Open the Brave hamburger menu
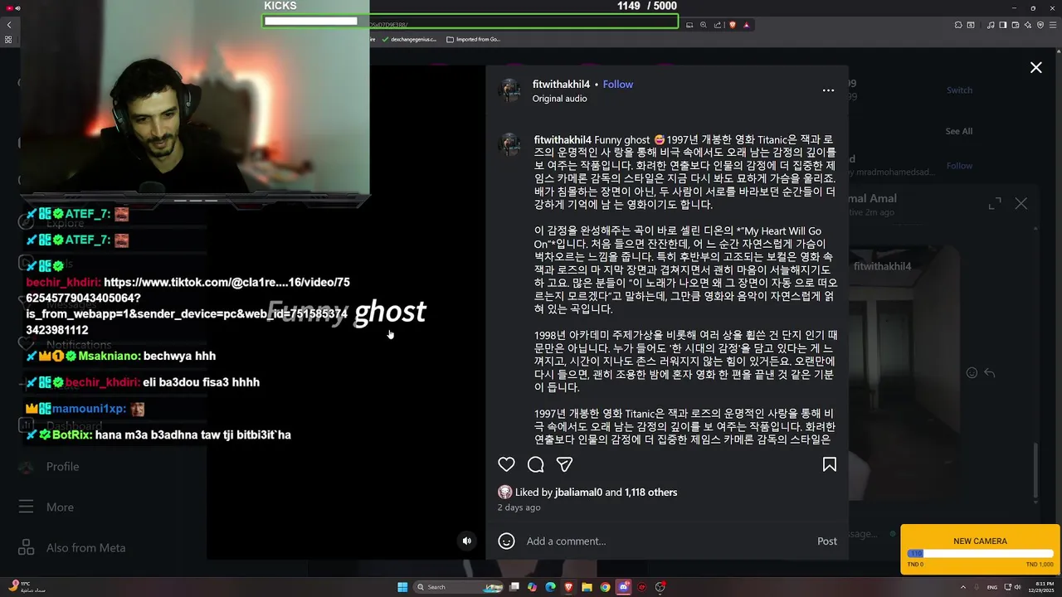The width and height of the screenshot is (1062, 597). 1053,25
